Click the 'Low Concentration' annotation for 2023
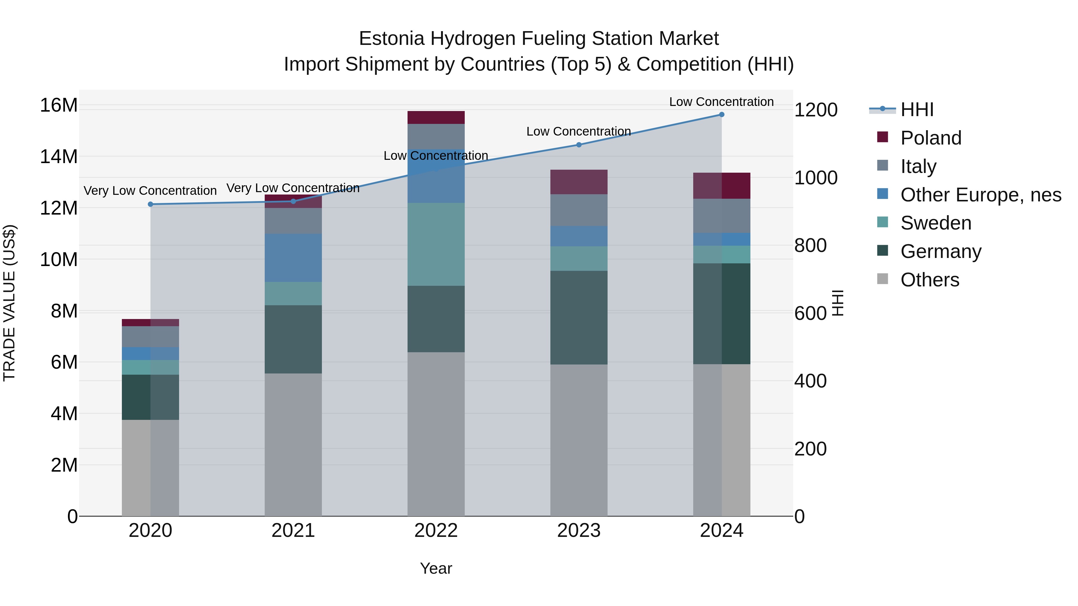Image resolution: width=1078 pixels, height=606 pixels. (579, 131)
